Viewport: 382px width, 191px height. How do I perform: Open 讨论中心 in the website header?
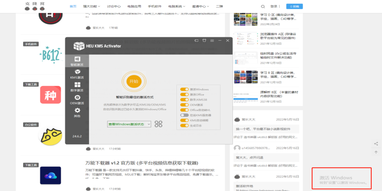point(114,6)
